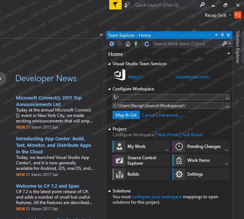
Task: Click the configure your workspace link
Action: click(x=157, y=197)
